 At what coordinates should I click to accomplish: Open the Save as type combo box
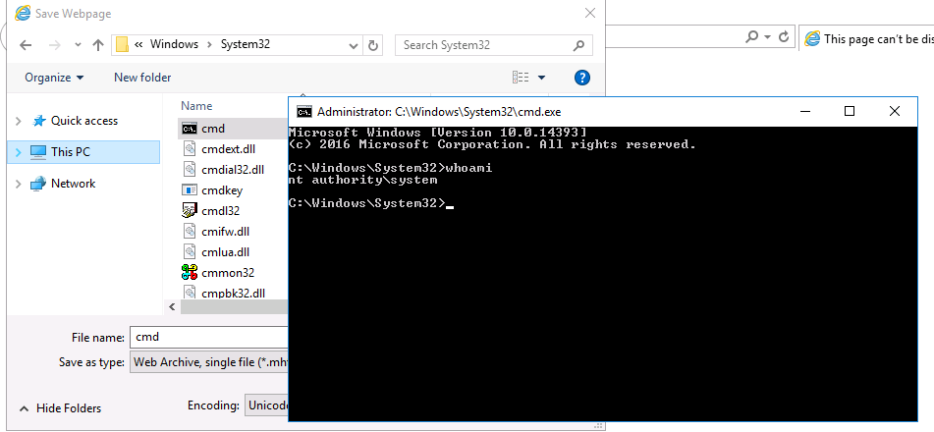coord(209,361)
